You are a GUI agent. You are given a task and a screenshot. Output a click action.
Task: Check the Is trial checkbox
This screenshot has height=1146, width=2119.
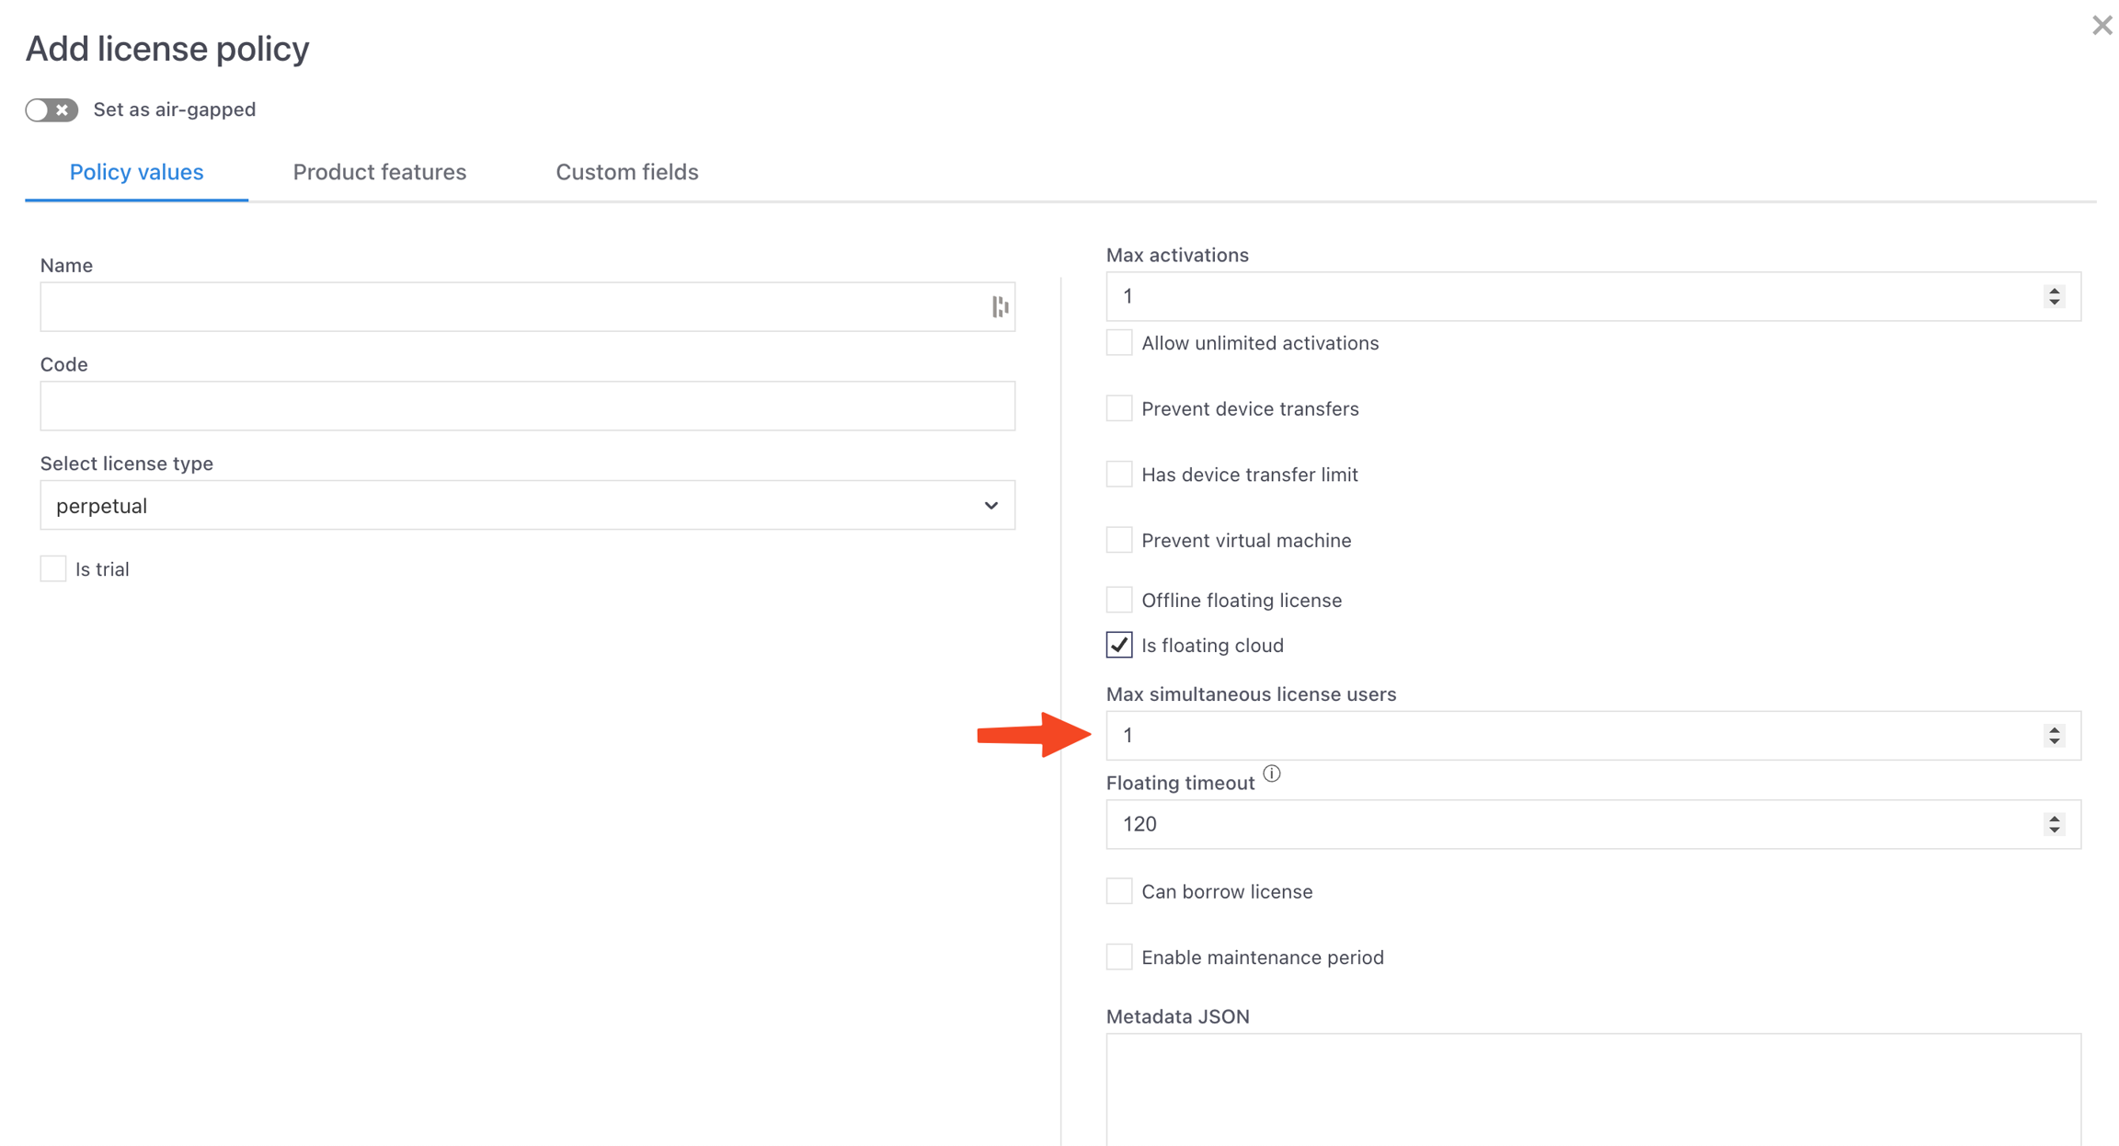pos(53,569)
